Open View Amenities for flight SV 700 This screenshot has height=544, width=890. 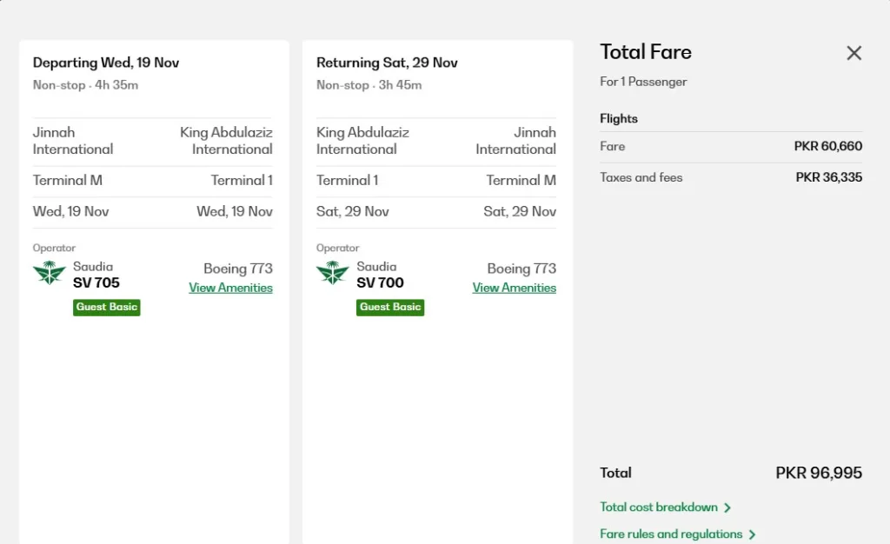tap(514, 288)
